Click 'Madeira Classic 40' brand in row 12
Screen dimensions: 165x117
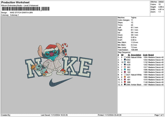click(156, 85)
